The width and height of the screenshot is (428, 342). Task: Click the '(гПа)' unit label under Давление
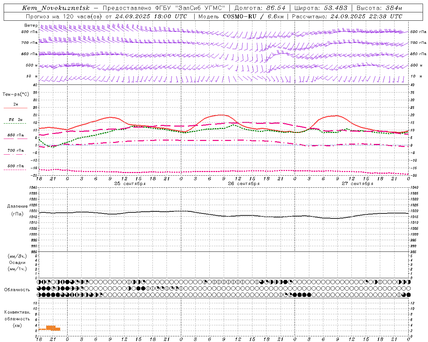point(17,214)
